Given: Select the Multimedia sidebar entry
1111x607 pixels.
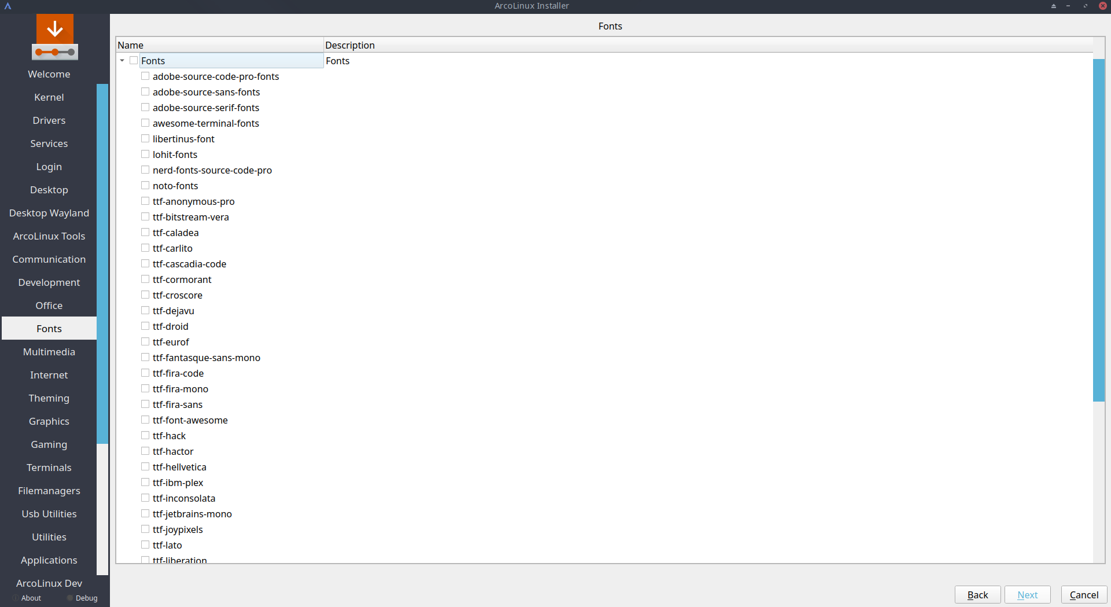Looking at the screenshot, I should click(x=49, y=352).
